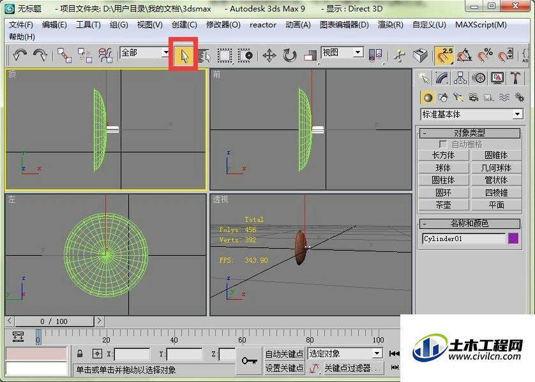535x382 pixels.
Task: Select the Cameras category icon
Action: coord(474,98)
